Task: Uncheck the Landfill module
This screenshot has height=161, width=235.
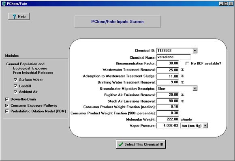Action: [15, 86]
